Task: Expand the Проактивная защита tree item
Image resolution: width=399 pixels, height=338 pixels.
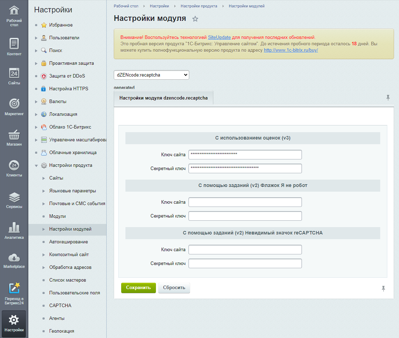Action: 36,63
